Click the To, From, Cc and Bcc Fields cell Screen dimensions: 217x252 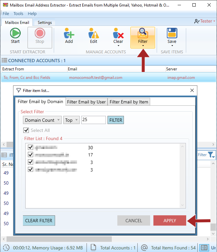[27, 78]
